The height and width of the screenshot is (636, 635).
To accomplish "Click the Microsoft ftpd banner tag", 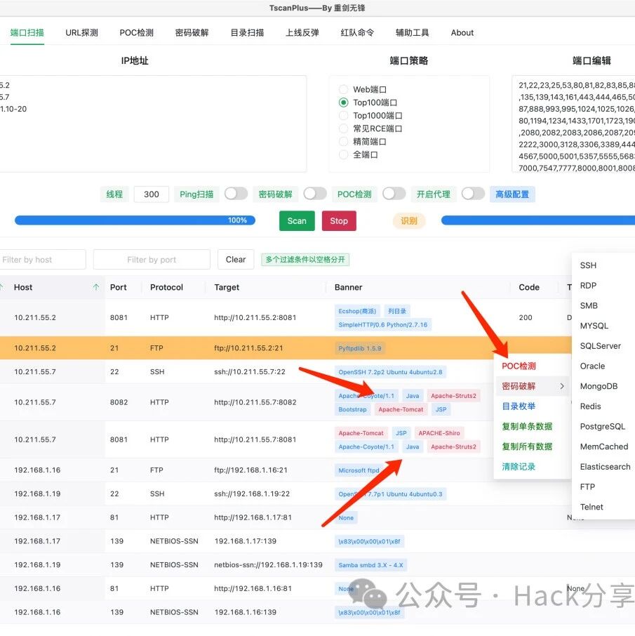I will pyautogui.click(x=359, y=470).
